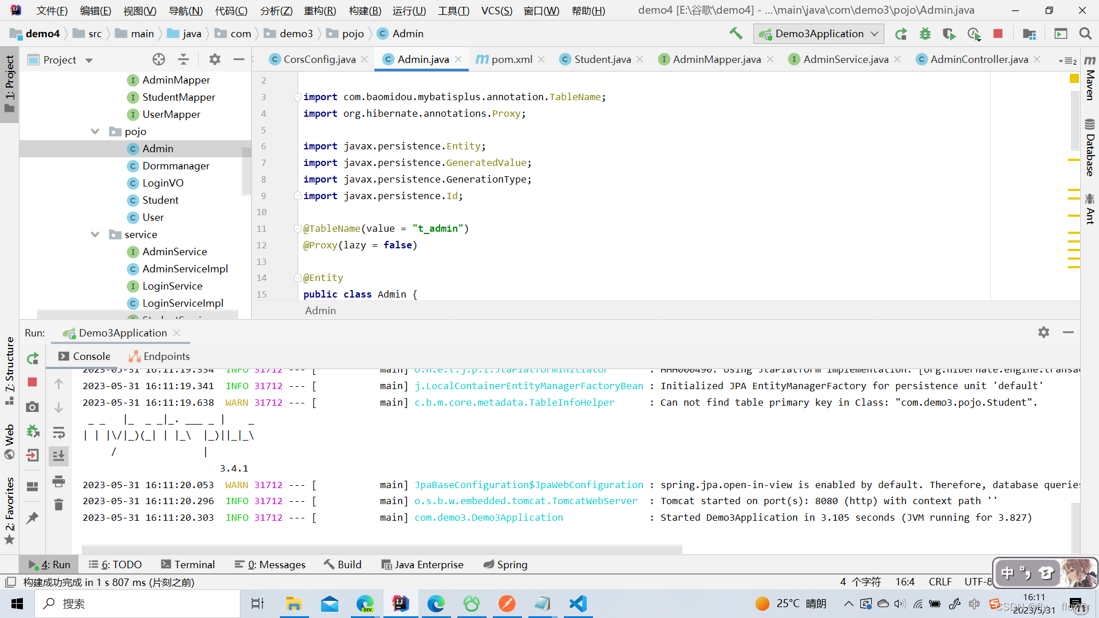
Task: Rerun Demo3Application in the Run panel
Action: tap(32, 359)
